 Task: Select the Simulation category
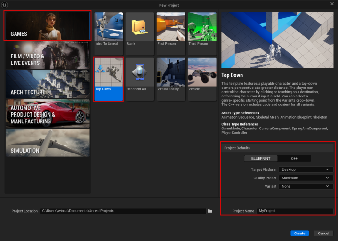coord(48,143)
